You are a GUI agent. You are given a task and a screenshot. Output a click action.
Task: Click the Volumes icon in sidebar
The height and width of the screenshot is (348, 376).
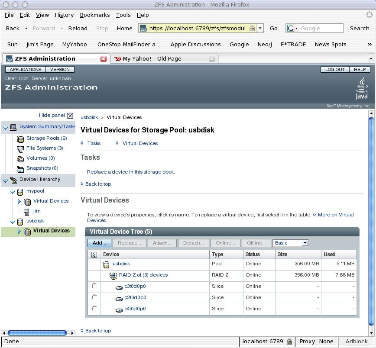pos(20,159)
